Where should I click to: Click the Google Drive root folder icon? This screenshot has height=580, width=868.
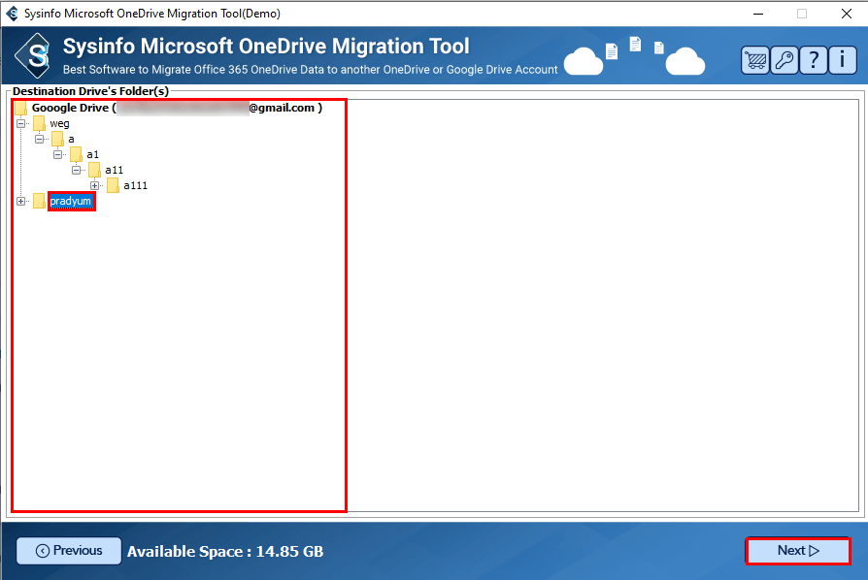pos(21,108)
